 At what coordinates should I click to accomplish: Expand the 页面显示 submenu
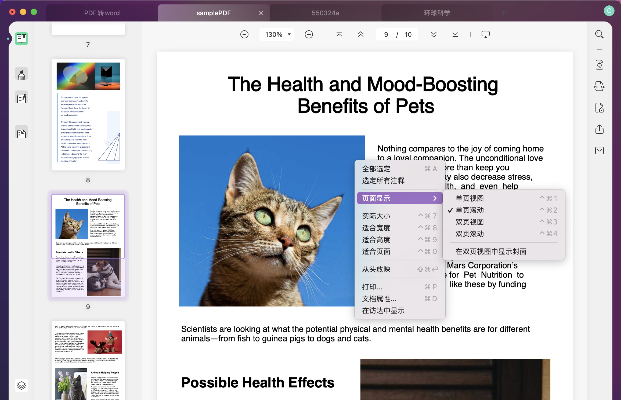click(x=400, y=198)
